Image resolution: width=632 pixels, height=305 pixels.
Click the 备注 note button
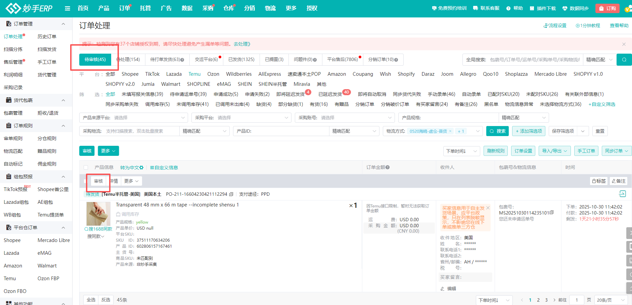[619, 181]
